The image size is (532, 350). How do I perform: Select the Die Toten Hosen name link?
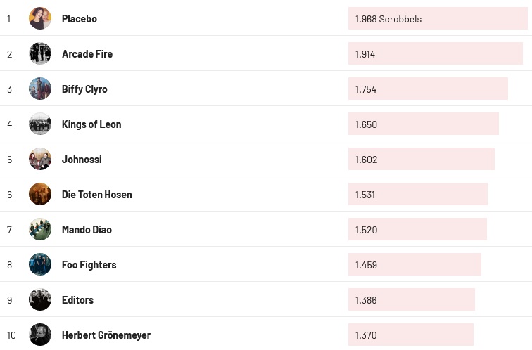97,195
